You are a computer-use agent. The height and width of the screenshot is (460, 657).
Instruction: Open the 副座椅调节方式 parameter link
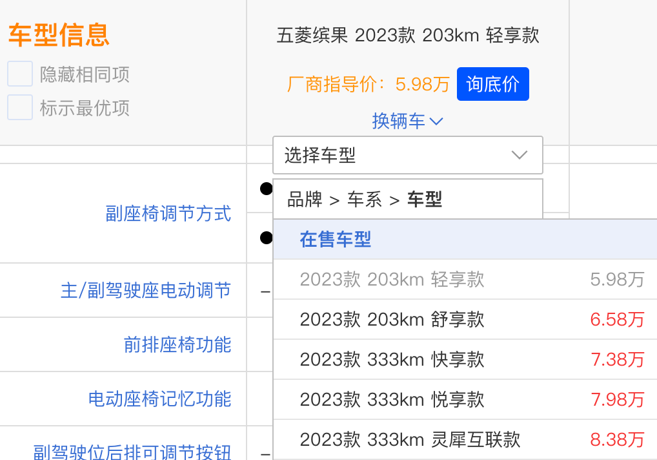168,213
